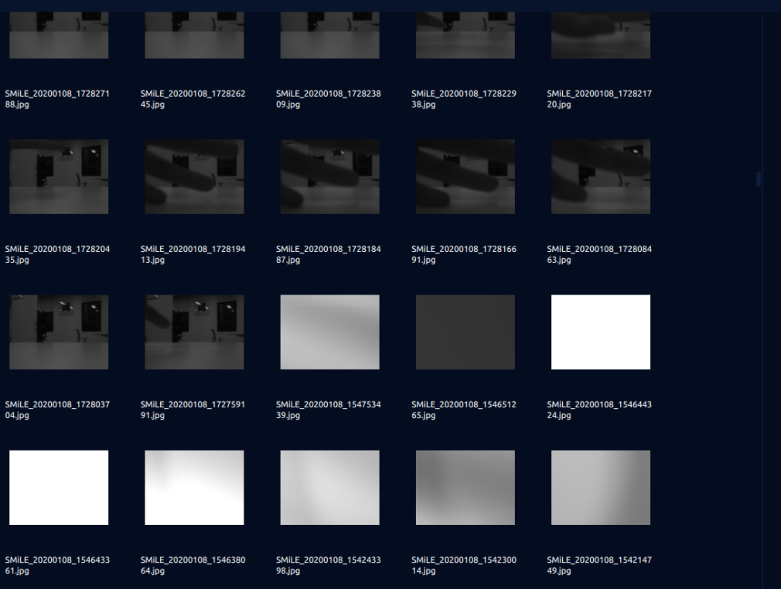The width and height of the screenshot is (781, 589).
Task: Open the SMiLE_20200108_172816691.jpg thumbnail
Action: [465, 176]
